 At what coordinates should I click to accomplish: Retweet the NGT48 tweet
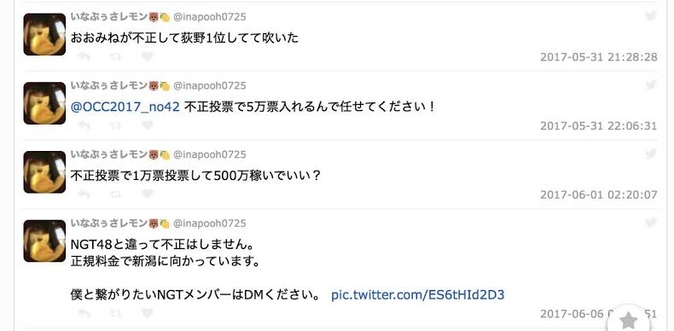tap(115, 314)
